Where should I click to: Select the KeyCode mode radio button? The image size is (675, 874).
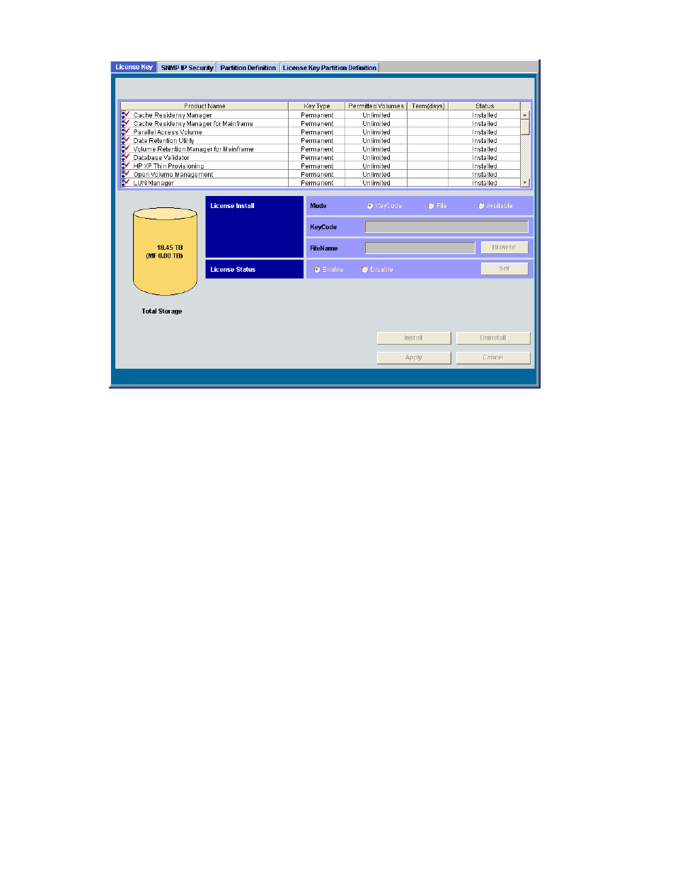370,206
